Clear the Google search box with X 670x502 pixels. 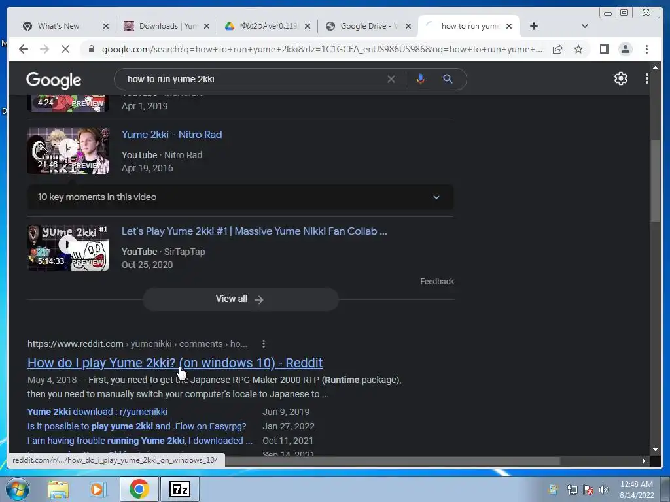click(x=391, y=79)
